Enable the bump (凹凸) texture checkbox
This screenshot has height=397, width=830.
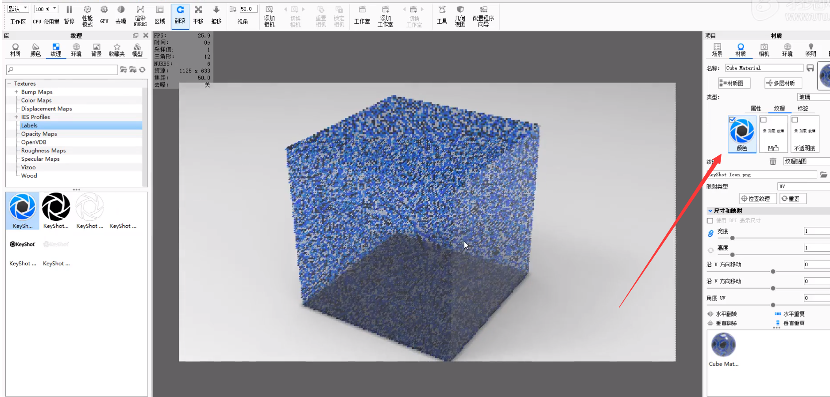[x=763, y=120]
